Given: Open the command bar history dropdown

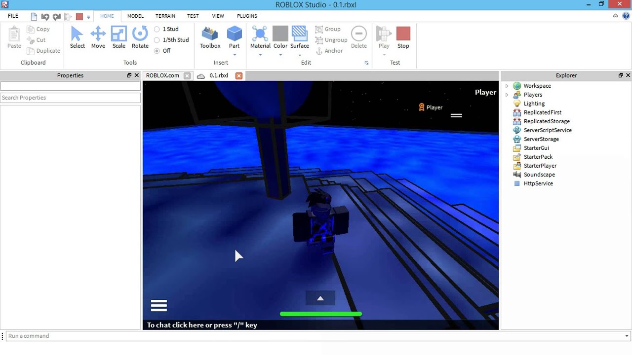Looking at the screenshot, I should click(x=627, y=336).
